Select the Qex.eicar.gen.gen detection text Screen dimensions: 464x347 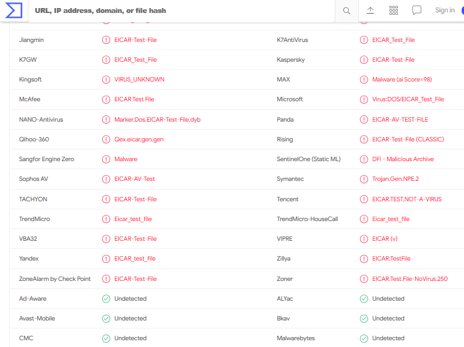pos(139,140)
